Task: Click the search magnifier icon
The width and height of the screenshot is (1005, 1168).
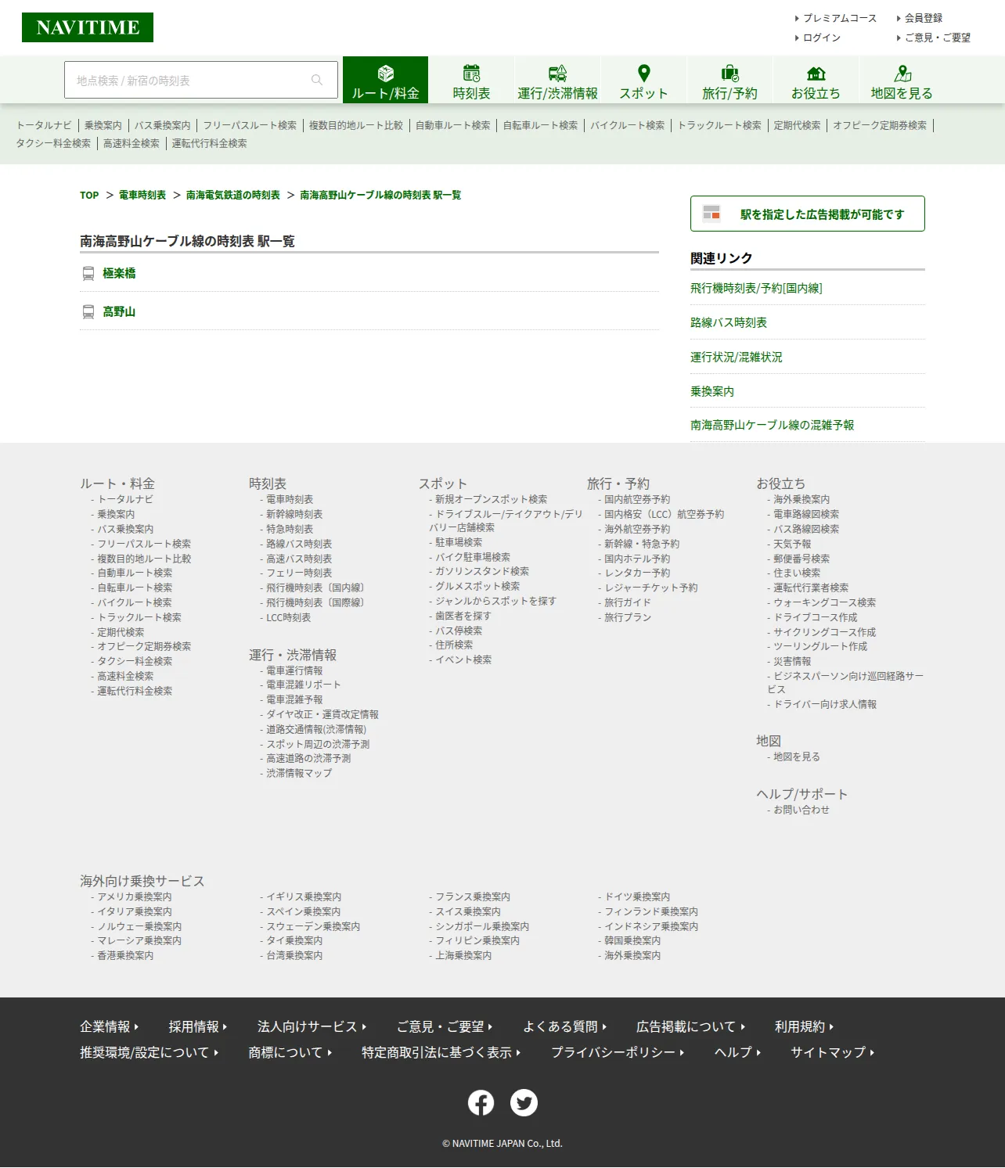Action: click(317, 80)
